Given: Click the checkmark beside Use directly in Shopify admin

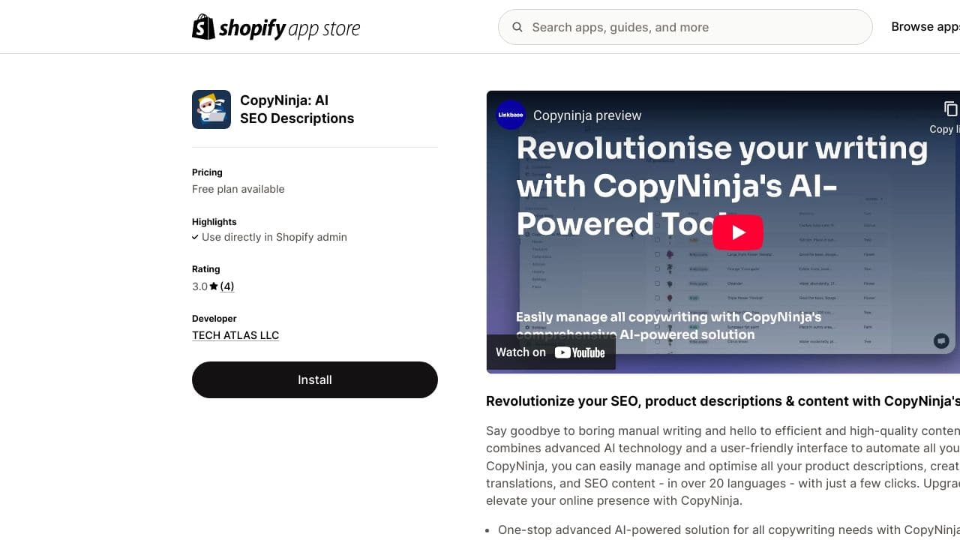Looking at the screenshot, I should (195, 237).
